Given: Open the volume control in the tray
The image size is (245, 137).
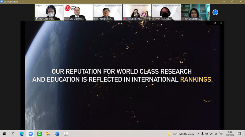Looking at the screenshot, I should click(211, 134).
